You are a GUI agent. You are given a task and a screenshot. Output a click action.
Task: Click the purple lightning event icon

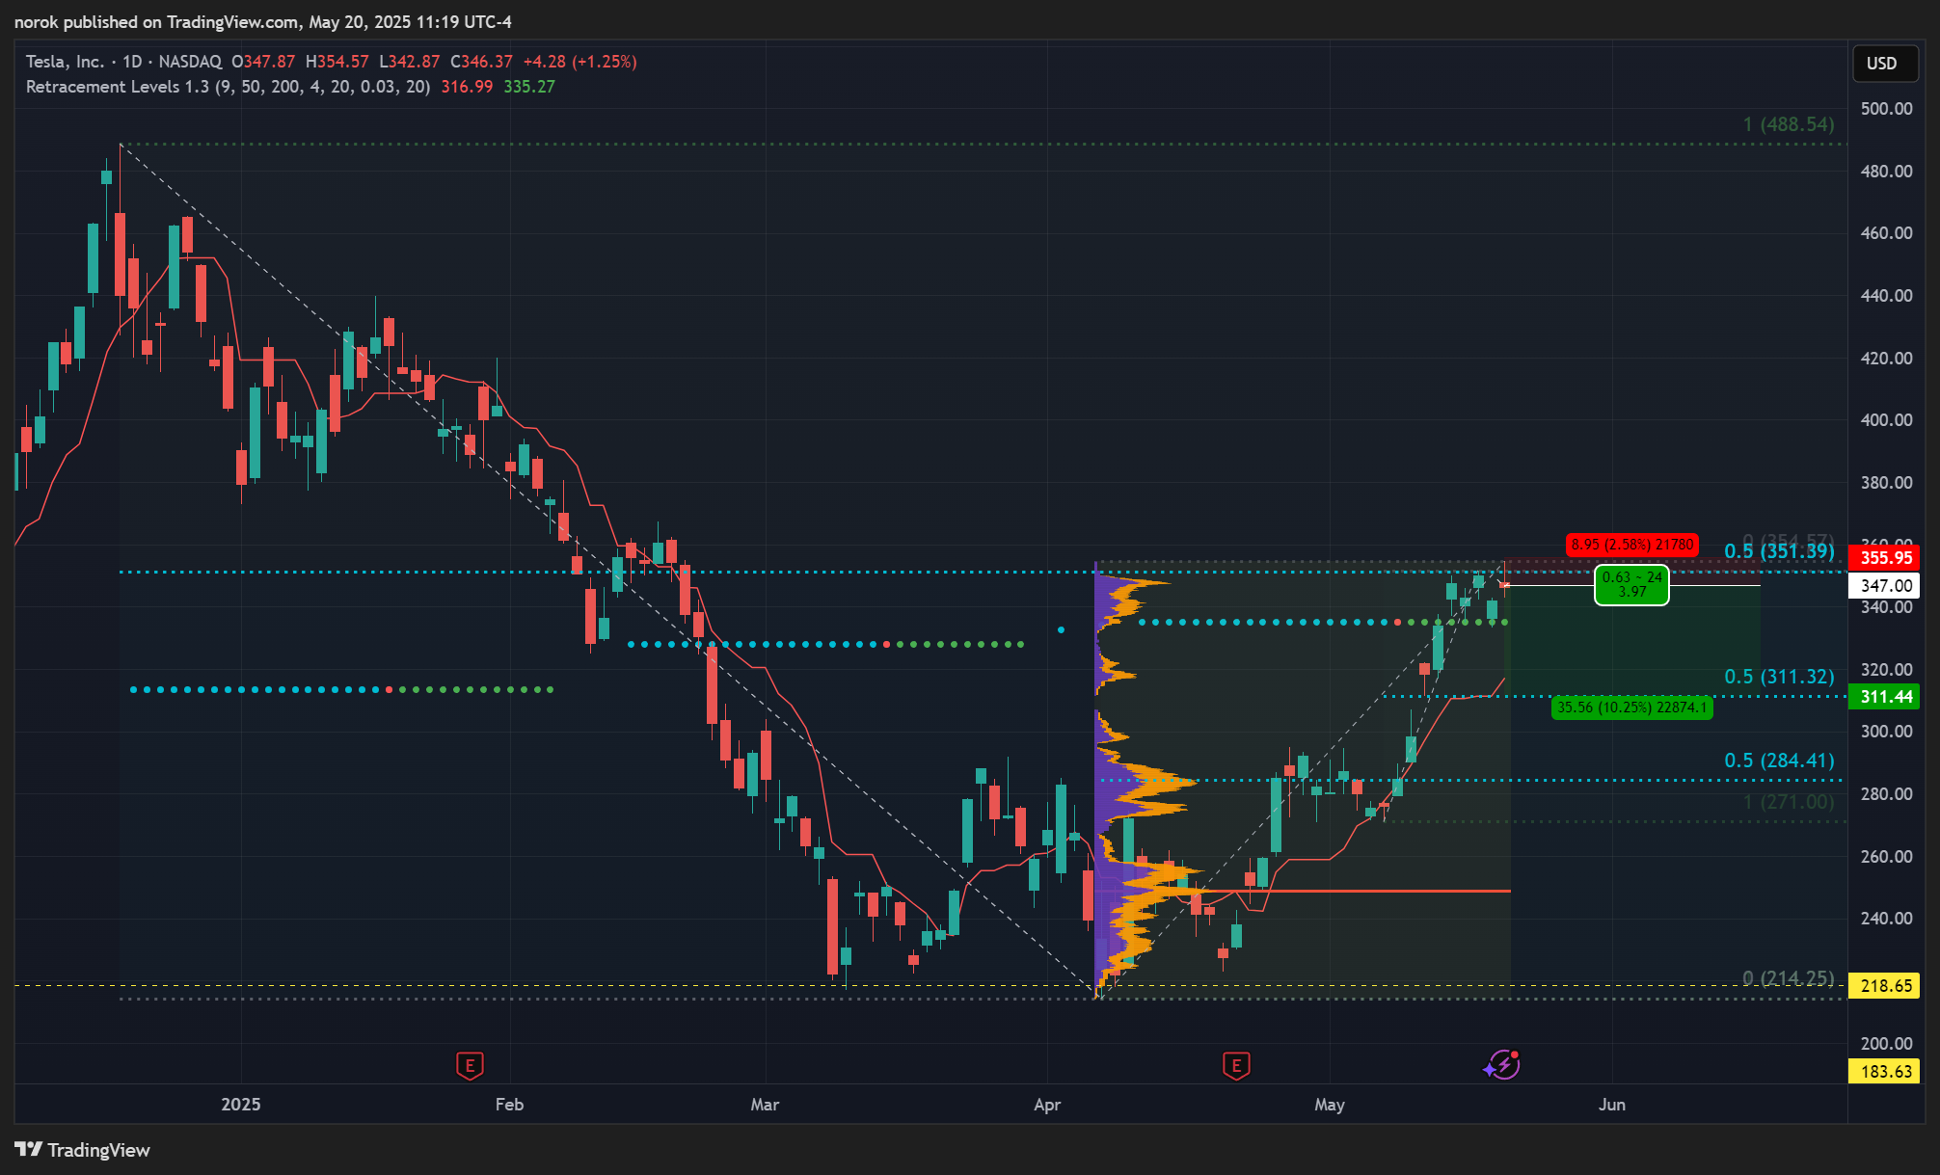click(x=1502, y=1064)
